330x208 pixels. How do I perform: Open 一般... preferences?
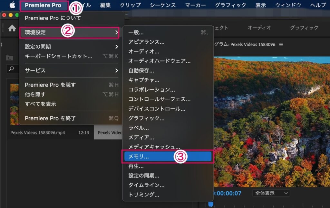168,32
